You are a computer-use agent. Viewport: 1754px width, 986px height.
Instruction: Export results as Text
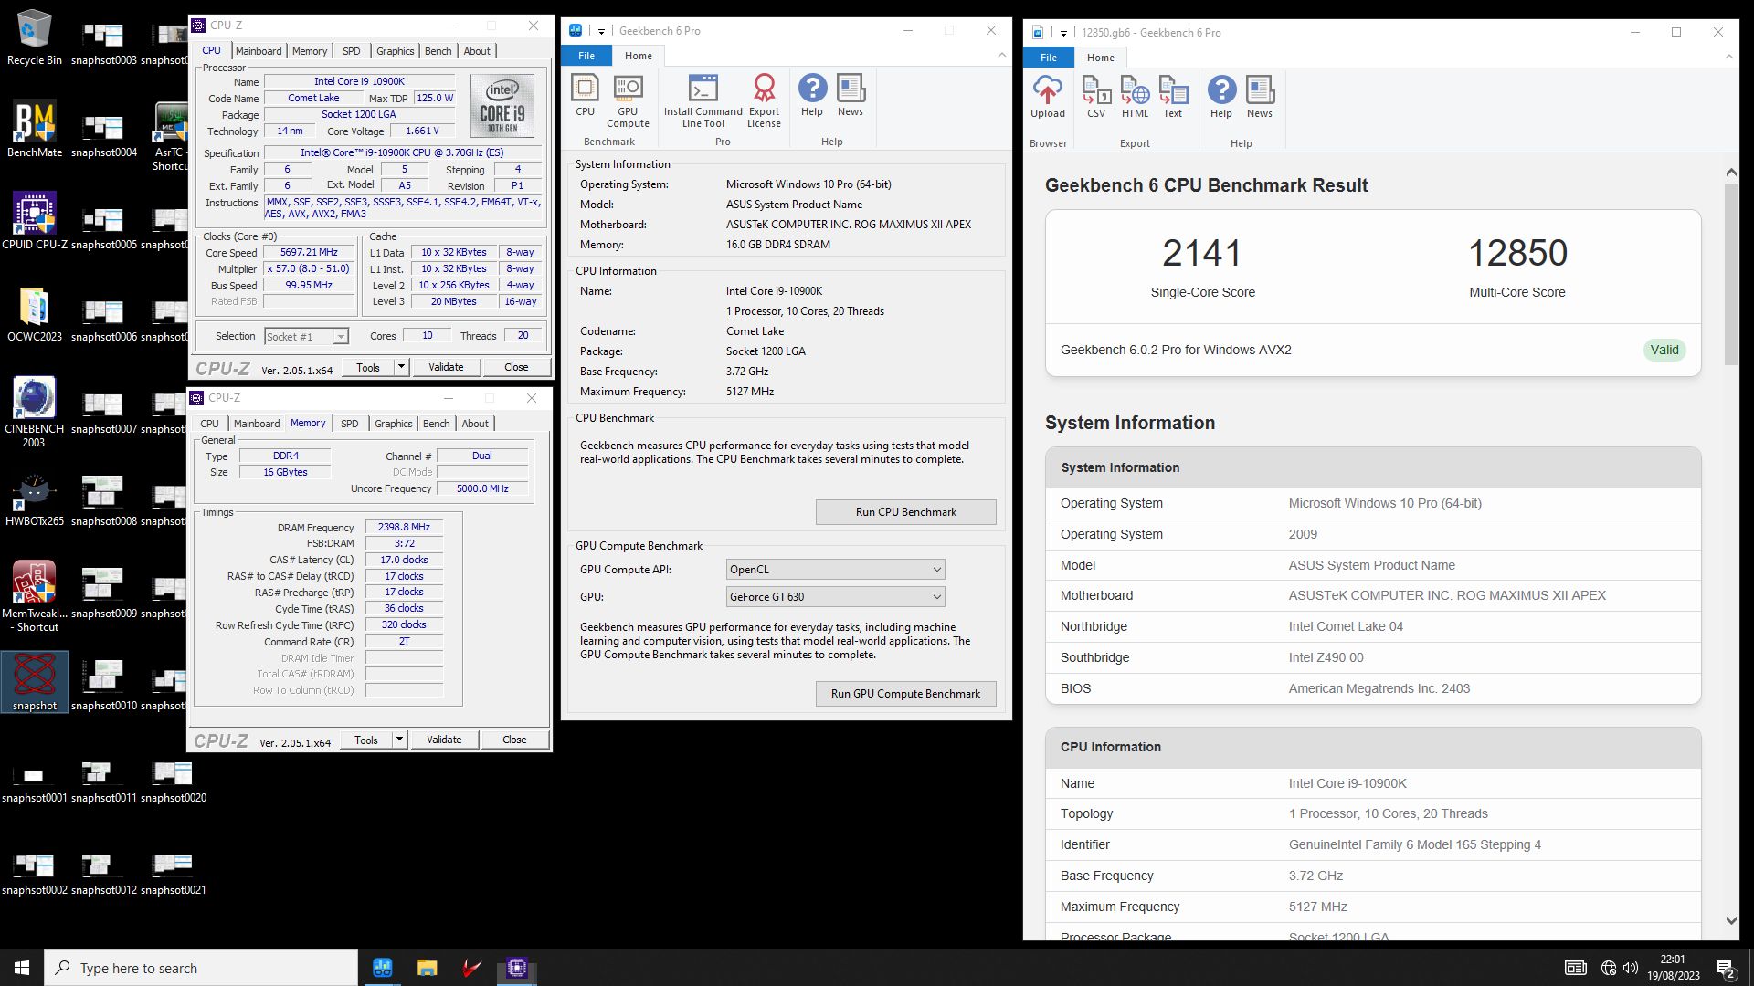(1173, 97)
